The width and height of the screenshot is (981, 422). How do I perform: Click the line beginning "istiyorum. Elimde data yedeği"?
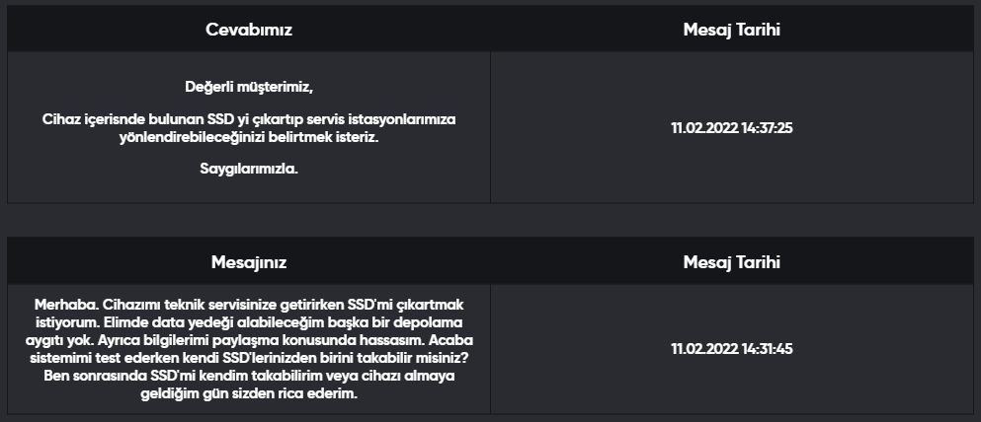tap(249, 322)
